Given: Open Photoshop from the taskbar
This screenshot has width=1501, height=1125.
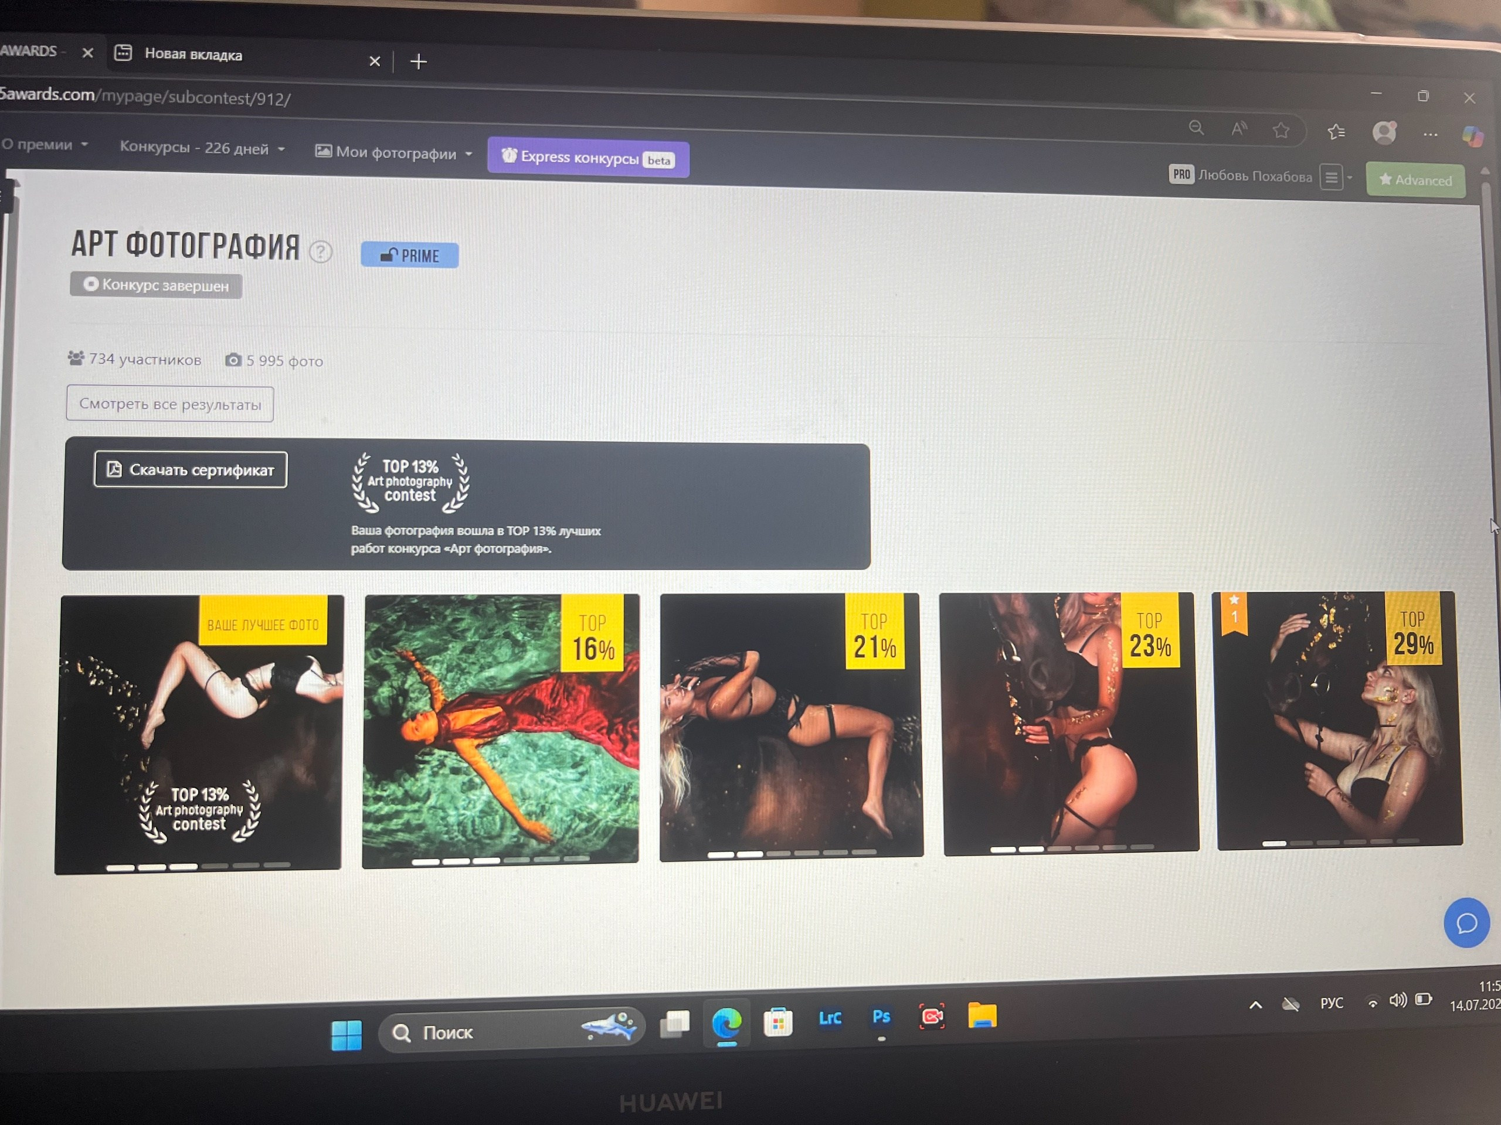Looking at the screenshot, I should (x=881, y=1017).
